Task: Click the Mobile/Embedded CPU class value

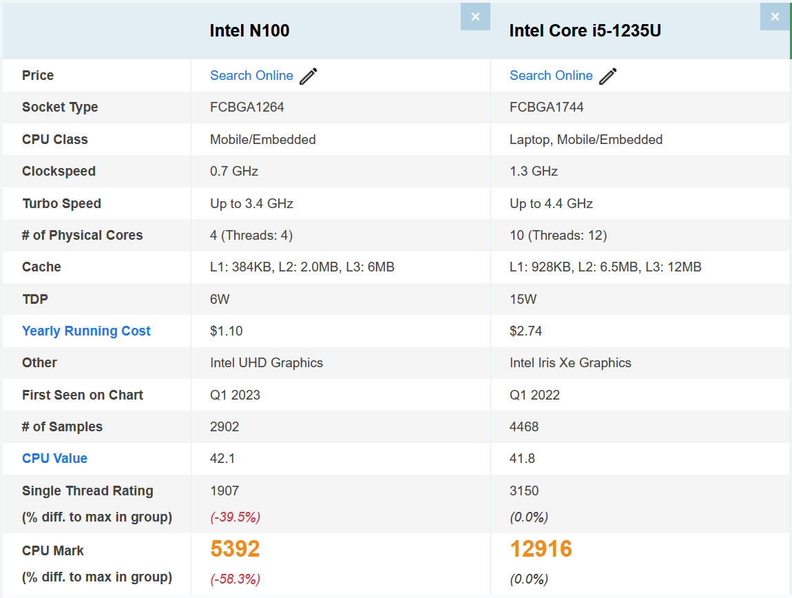Action: tap(262, 140)
